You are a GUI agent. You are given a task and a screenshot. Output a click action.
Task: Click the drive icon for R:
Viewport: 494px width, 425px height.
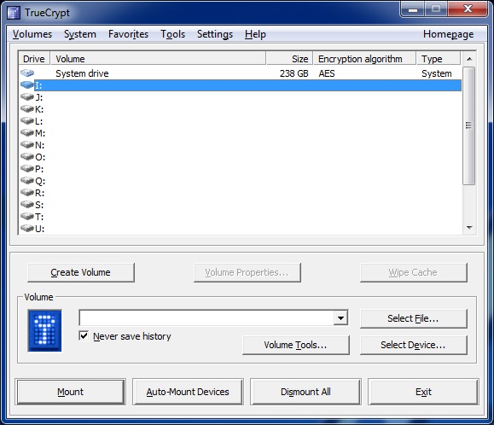click(x=27, y=193)
